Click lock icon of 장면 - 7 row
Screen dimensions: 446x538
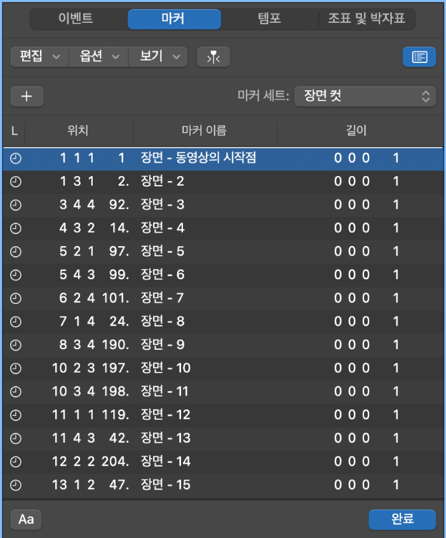click(x=16, y=298)
